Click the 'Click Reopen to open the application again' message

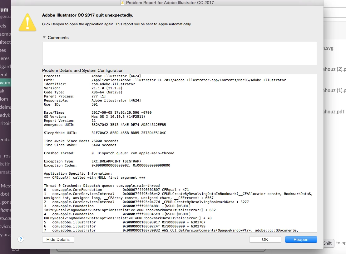(117, 24)
